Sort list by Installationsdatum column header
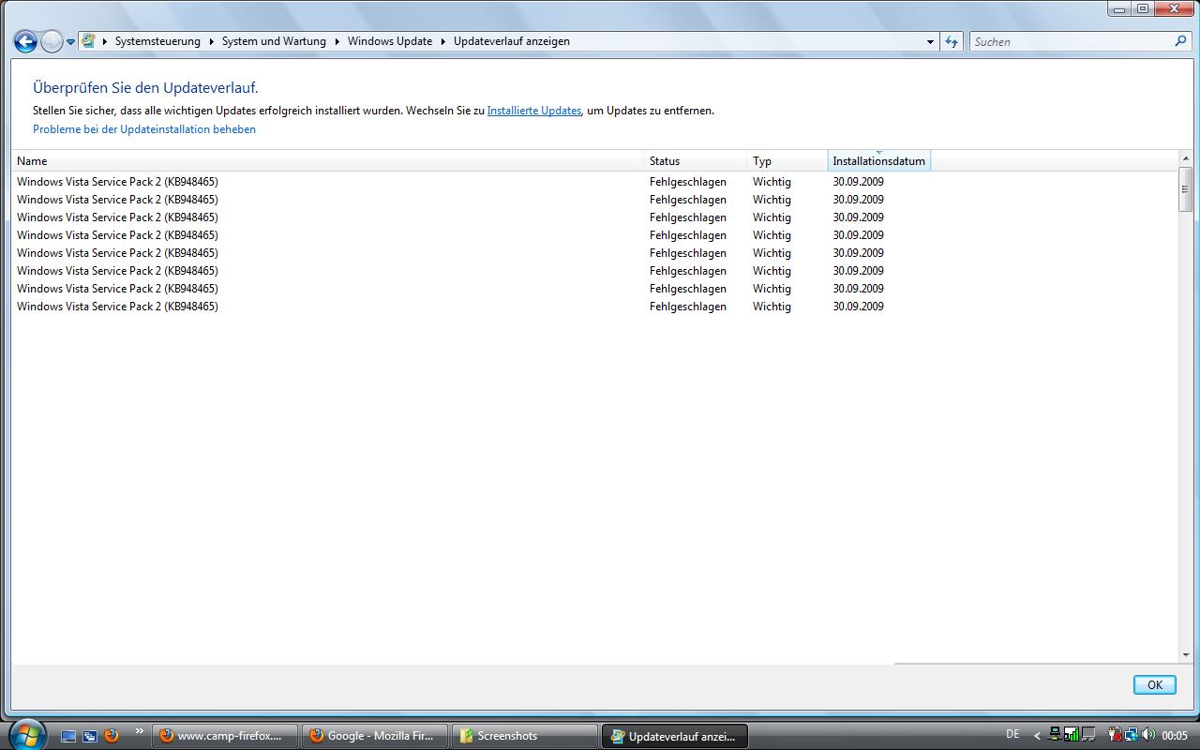The height and width of the screenshot is (750, 1200). click(879, 161)
